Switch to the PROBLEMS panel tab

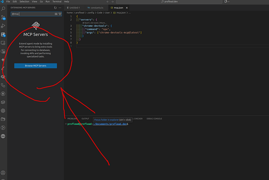[x=72, y=119]
